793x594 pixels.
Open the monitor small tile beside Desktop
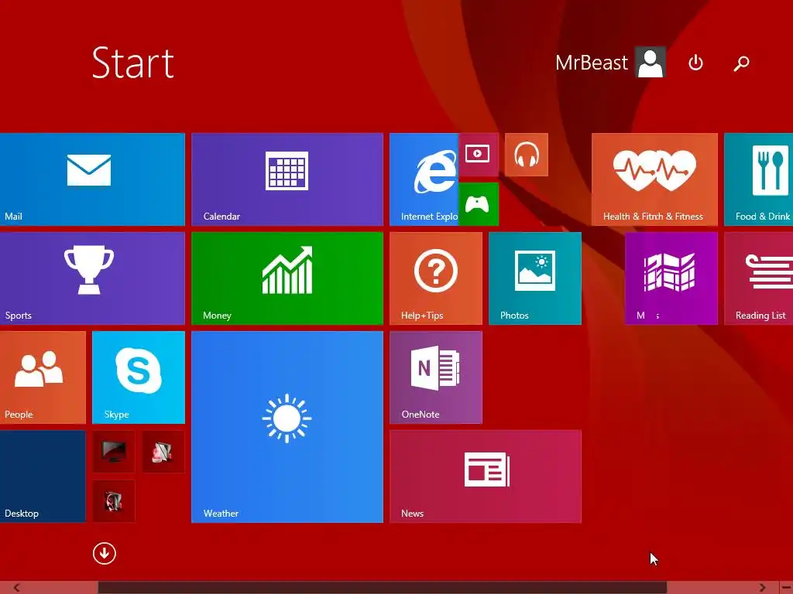114,452
